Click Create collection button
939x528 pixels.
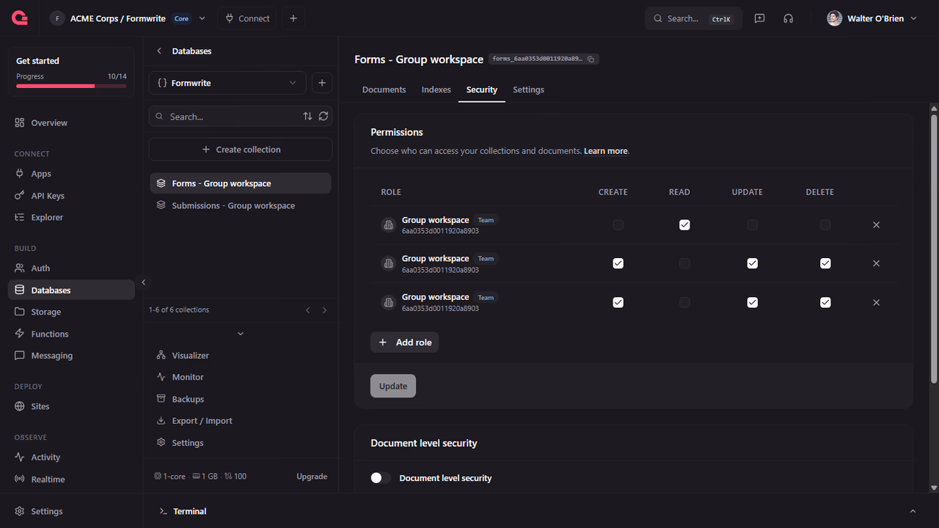pos(241,150)
